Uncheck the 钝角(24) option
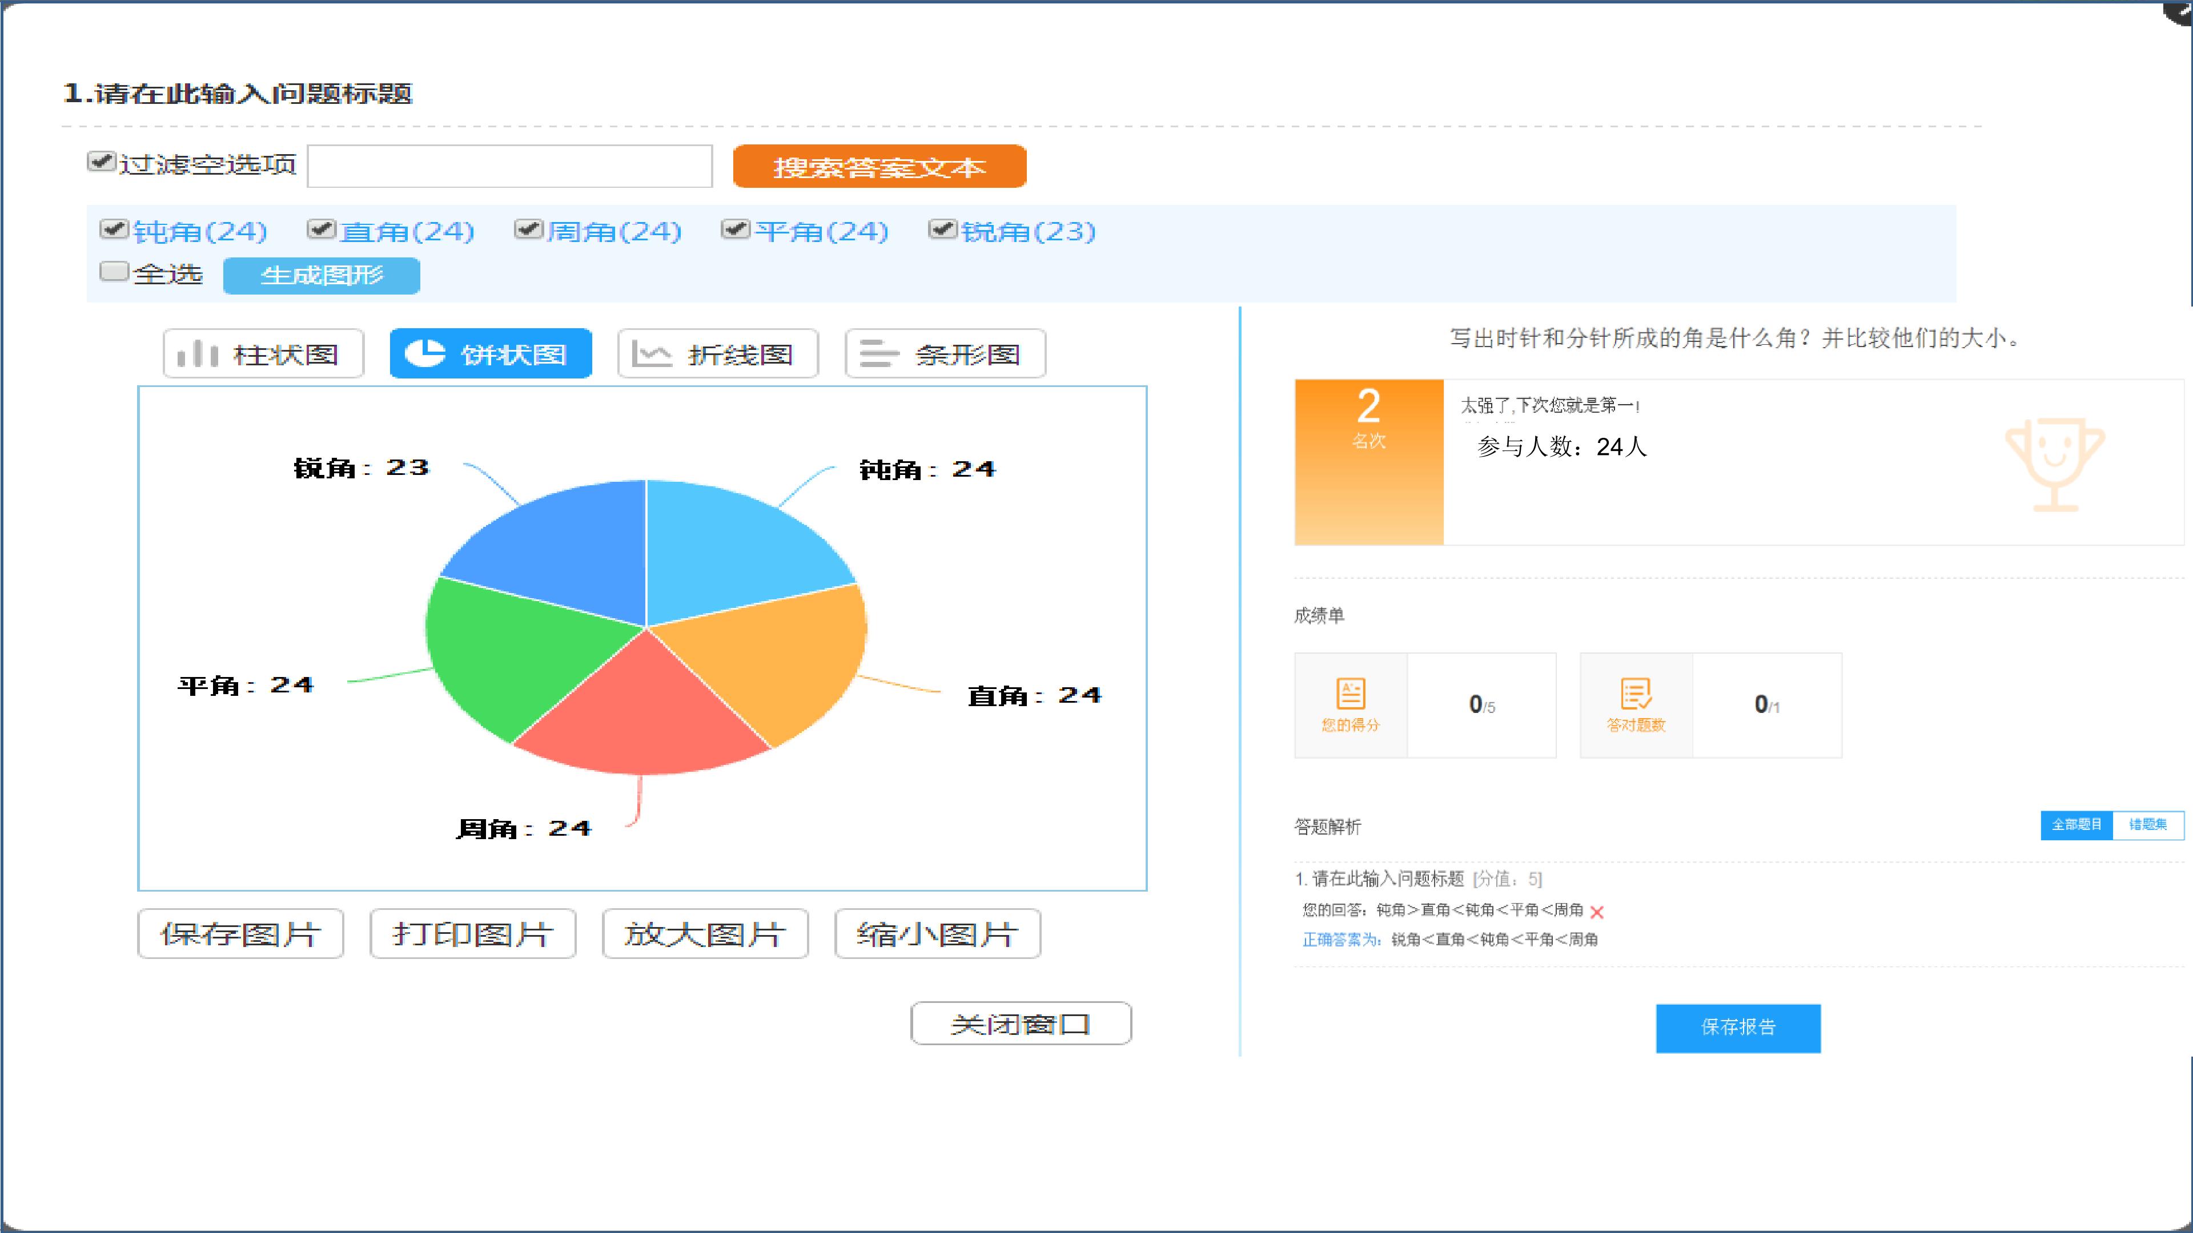 pyautogui.click(x=114, y=229)
